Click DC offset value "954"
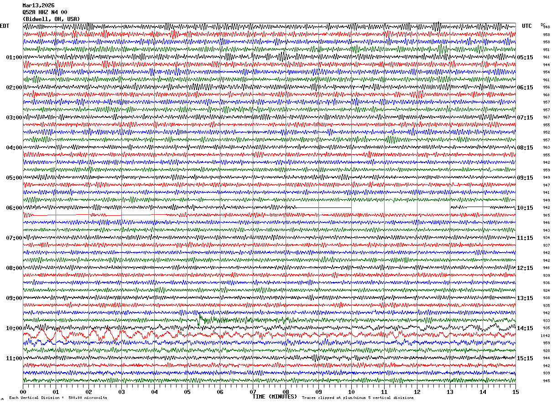552x404 pixels. (x=547, y=72)
